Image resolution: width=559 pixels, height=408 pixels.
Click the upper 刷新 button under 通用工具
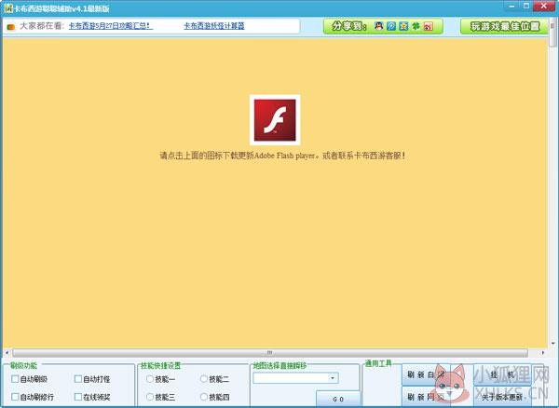click(426, 374)
